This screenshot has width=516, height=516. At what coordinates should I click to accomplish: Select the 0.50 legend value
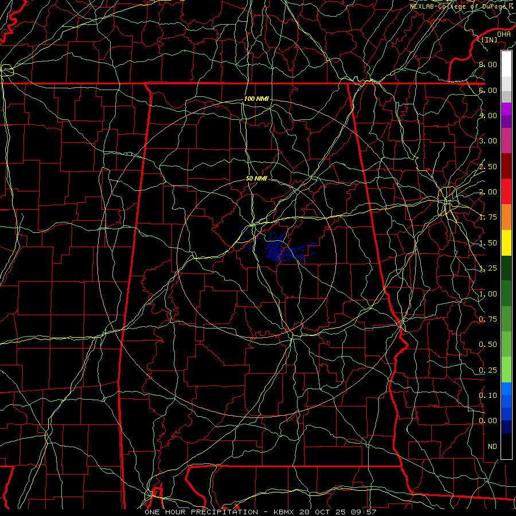click(488, 345)
